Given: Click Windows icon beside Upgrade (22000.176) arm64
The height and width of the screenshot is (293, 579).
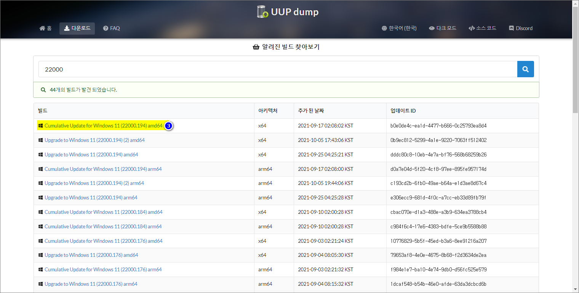Looking at the screenshot, I should point(40,284).
